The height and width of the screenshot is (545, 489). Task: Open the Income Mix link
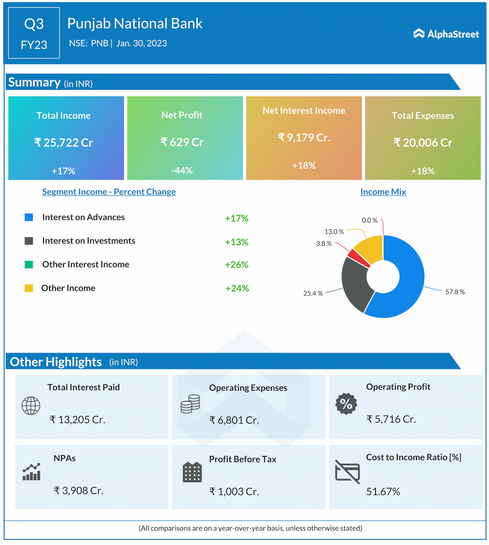pyautogui.click(x=383, y=192)
